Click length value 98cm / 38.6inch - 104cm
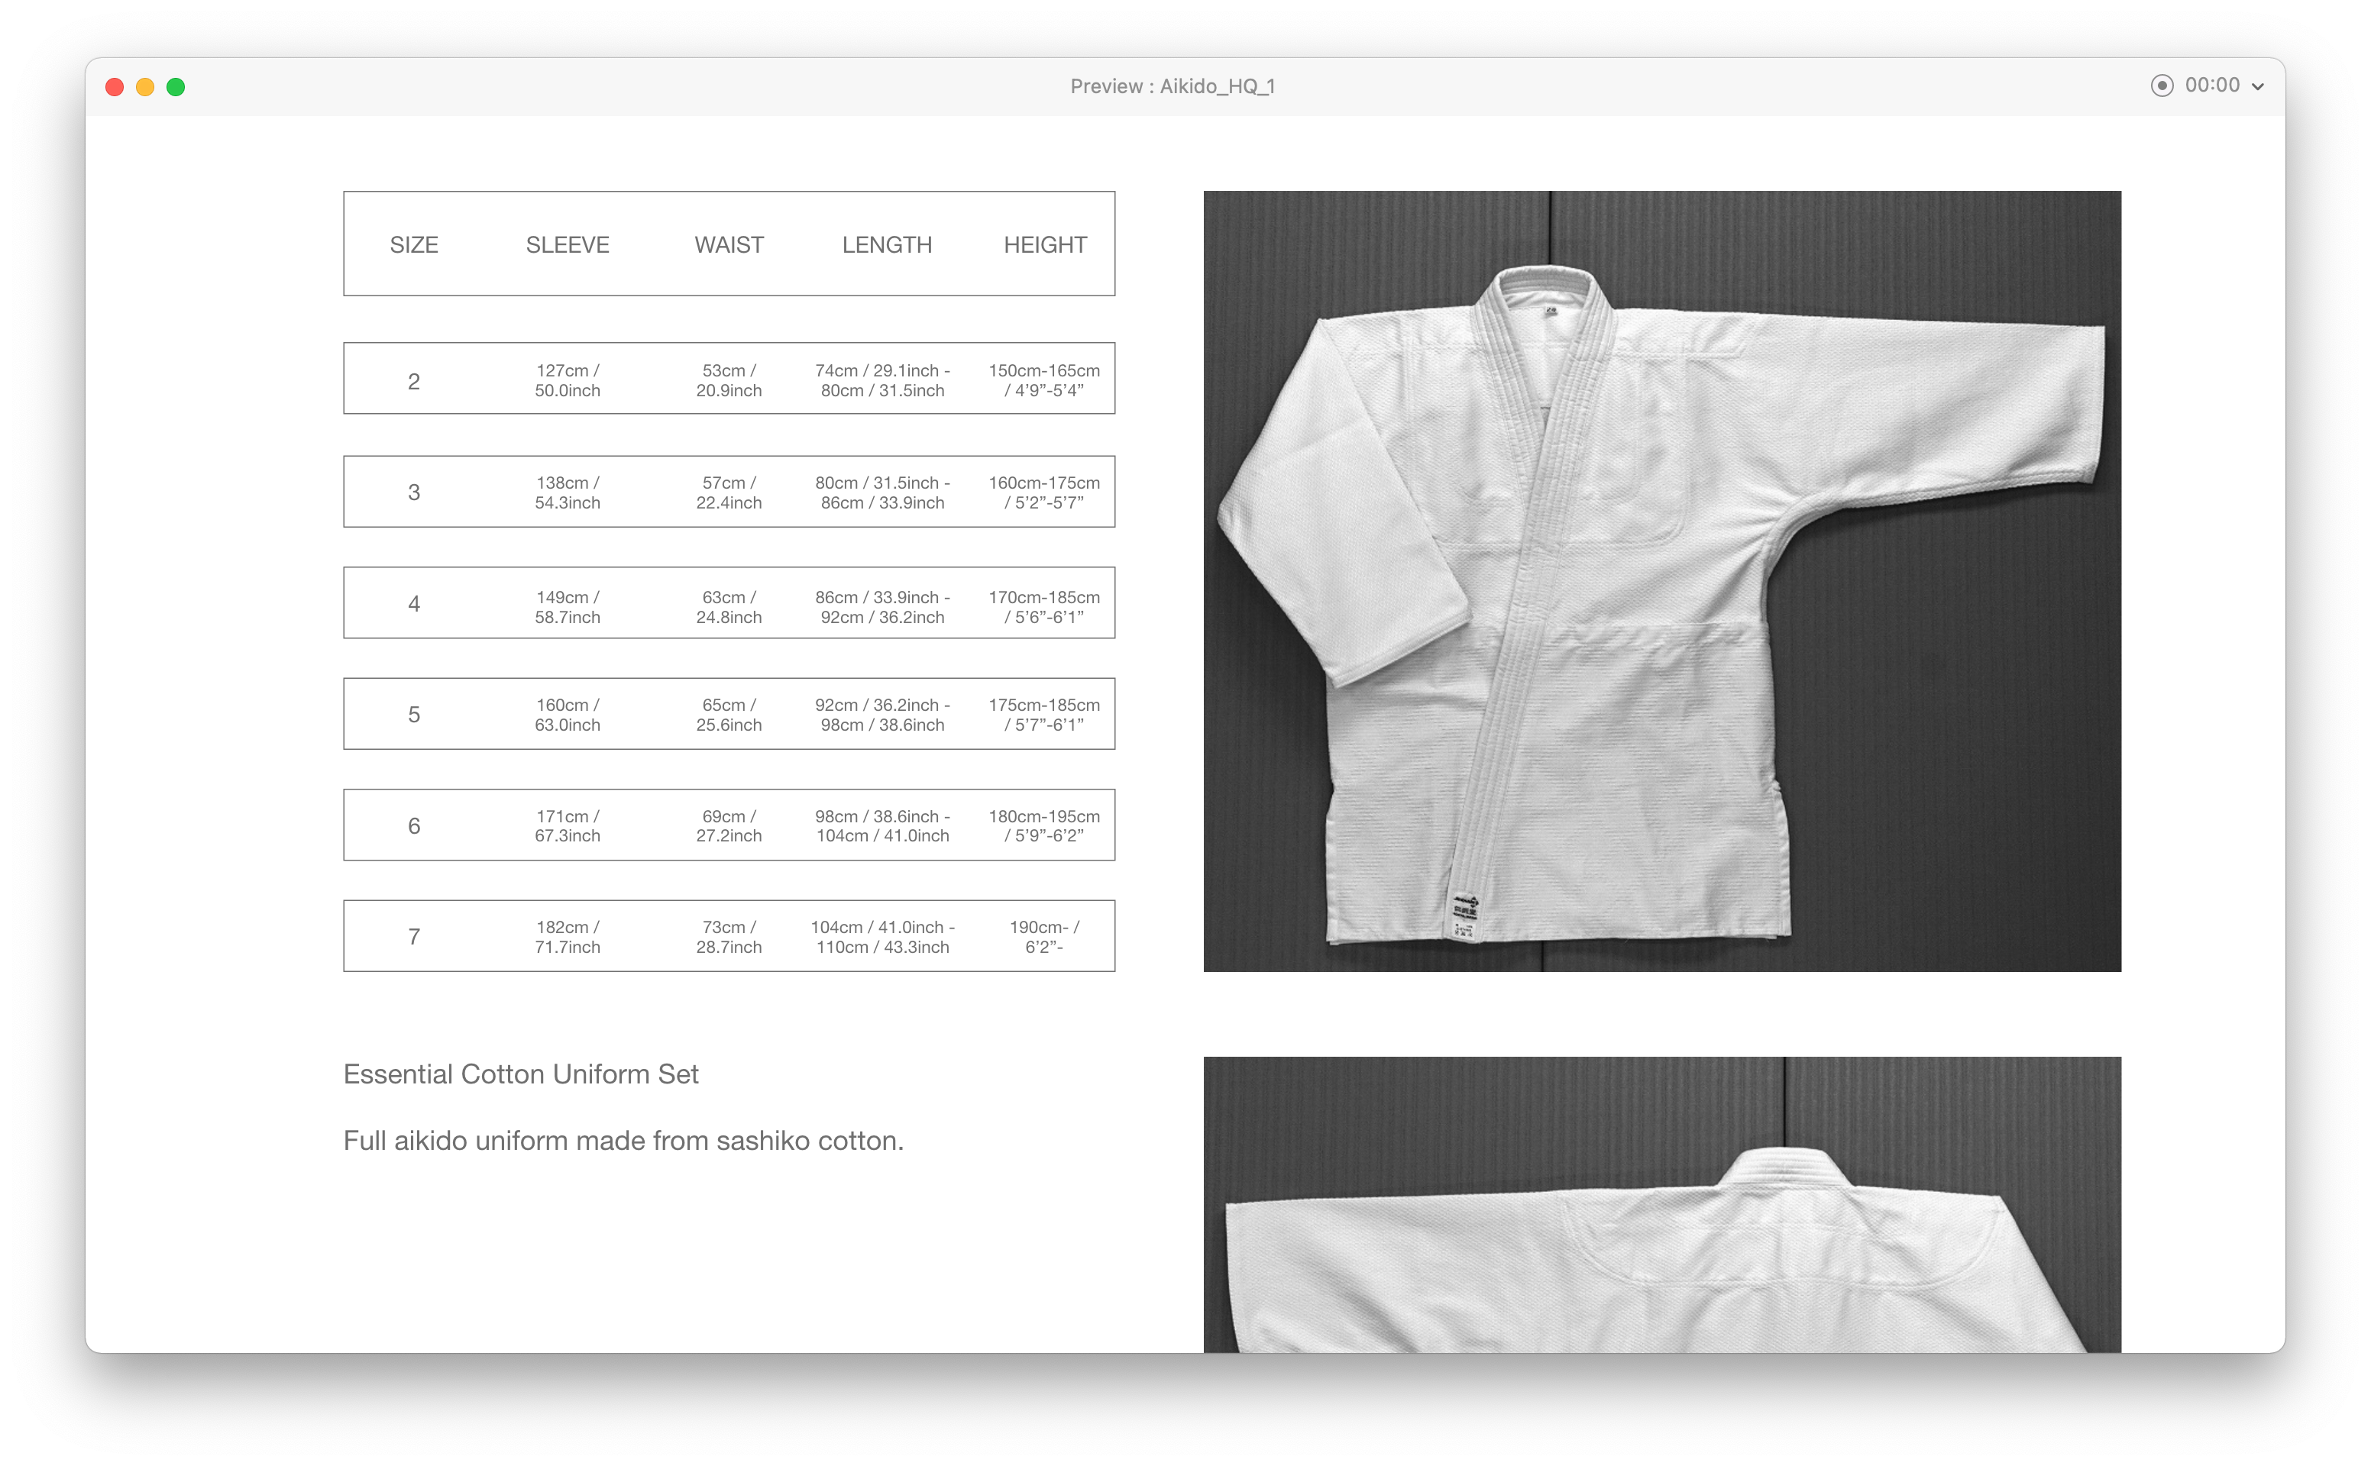This screenshot has height=1466, width=2371. (x=882, y=826)
